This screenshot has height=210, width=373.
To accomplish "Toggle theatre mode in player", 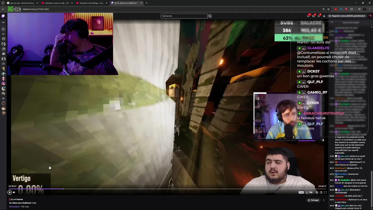I will point(321,192).
